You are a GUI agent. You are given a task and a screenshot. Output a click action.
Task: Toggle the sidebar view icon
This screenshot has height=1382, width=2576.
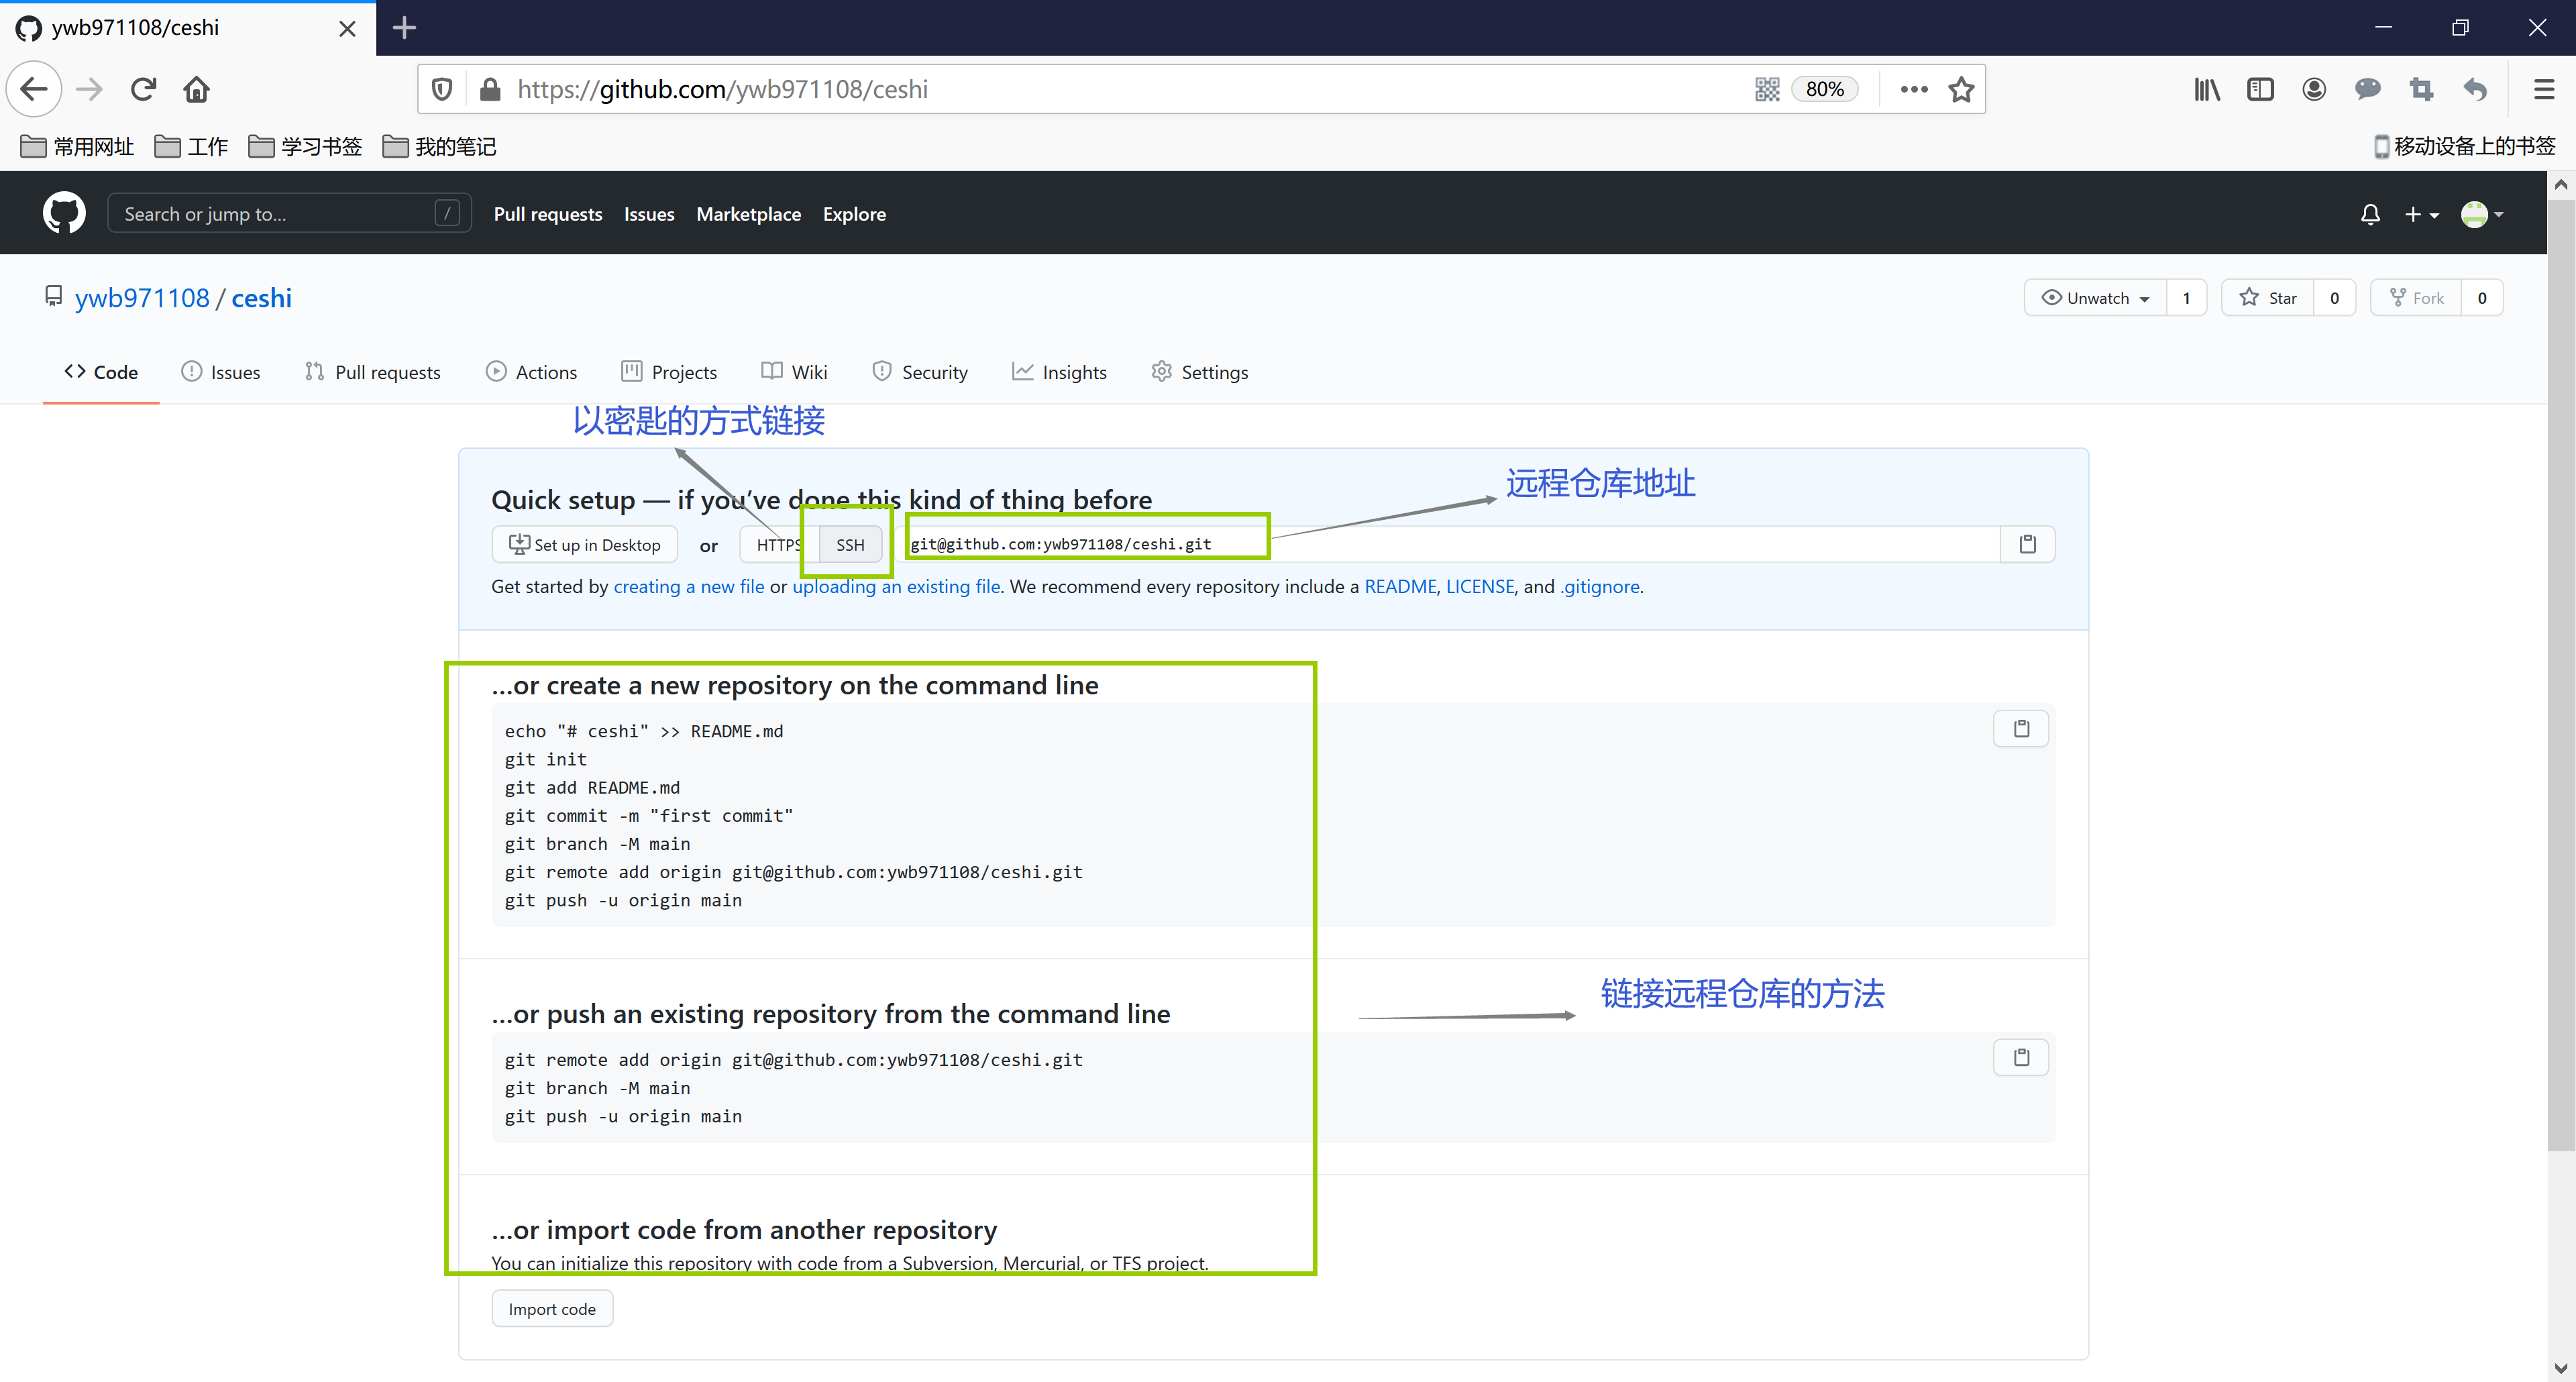tap(2260, 89)
